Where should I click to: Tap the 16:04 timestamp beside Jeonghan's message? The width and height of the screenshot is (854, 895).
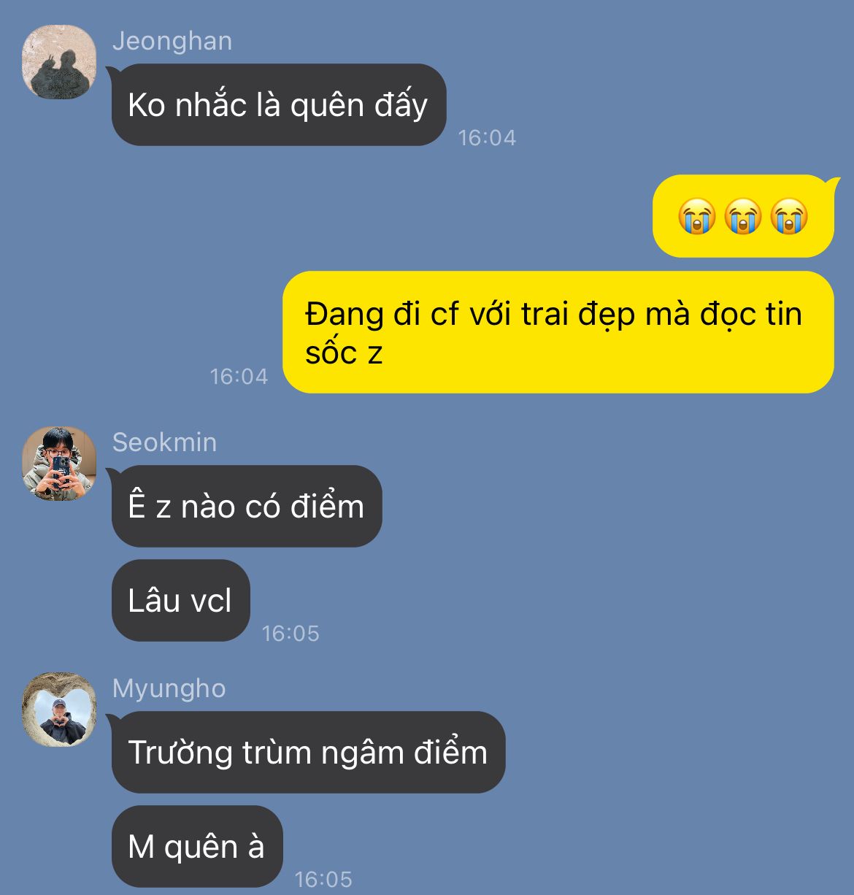(487, 137)
